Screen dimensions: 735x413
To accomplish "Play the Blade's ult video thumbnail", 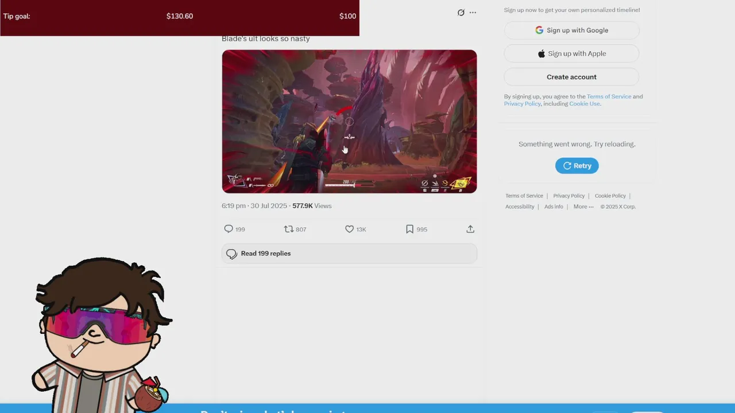I will tap(349, 122).
